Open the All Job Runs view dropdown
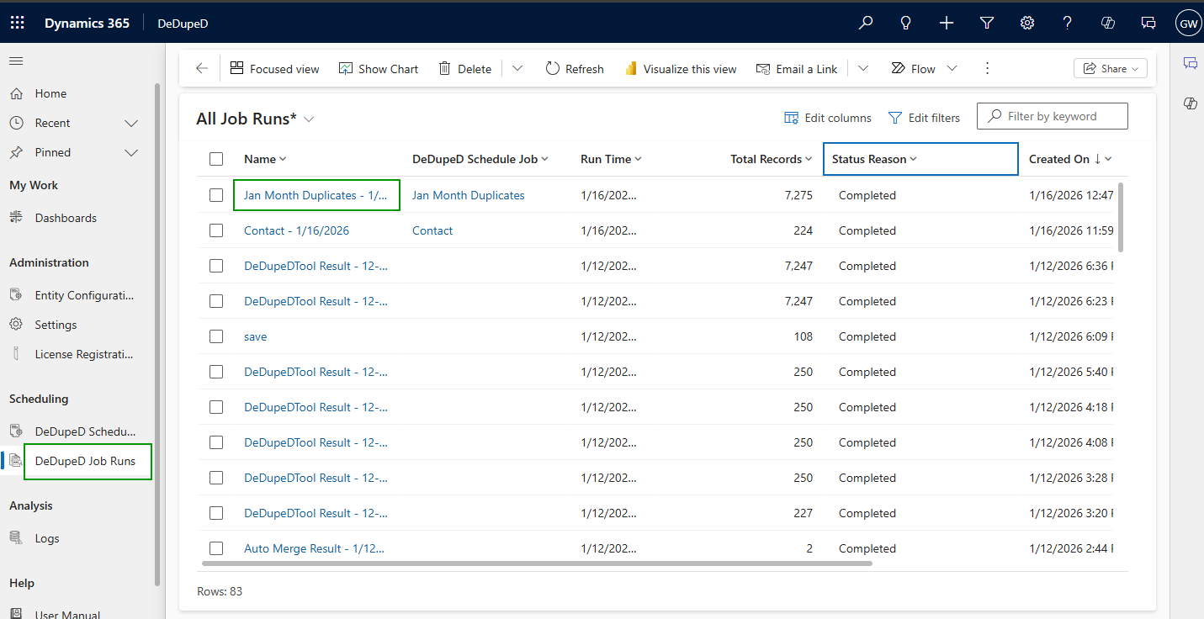The width and height of the screenshot is (1204, 619). click(x=309, y=119)
